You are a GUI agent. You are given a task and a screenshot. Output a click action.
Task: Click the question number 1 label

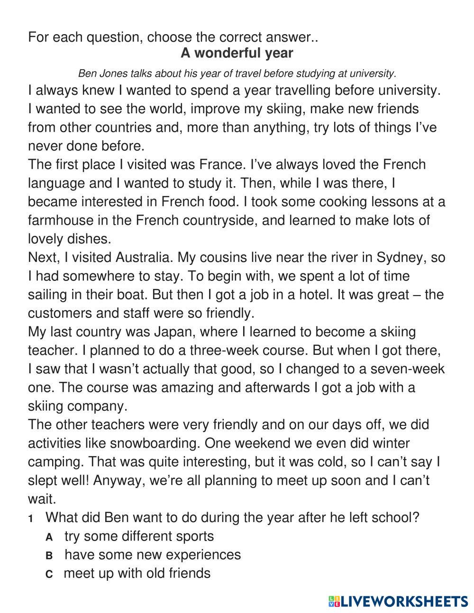[31, 518]
